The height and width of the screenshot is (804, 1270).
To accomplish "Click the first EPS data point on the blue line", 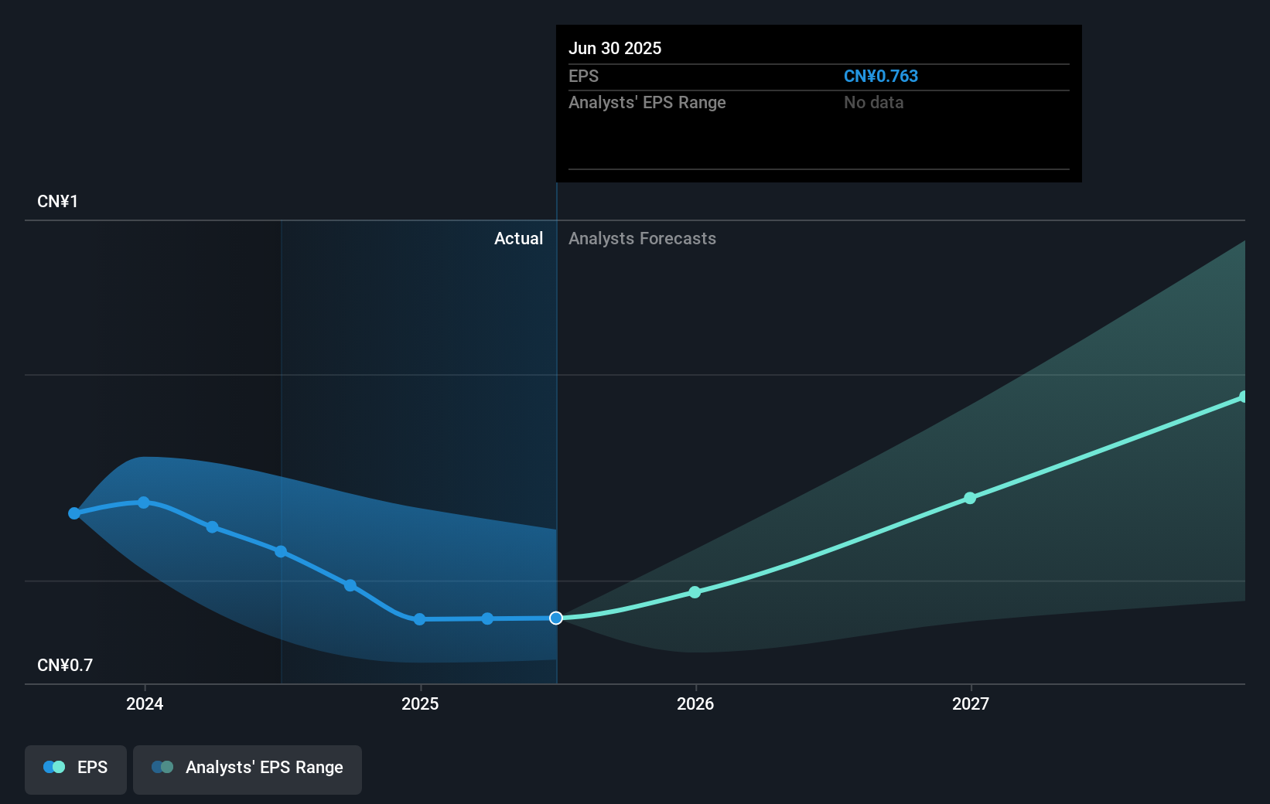I will 73,513.
